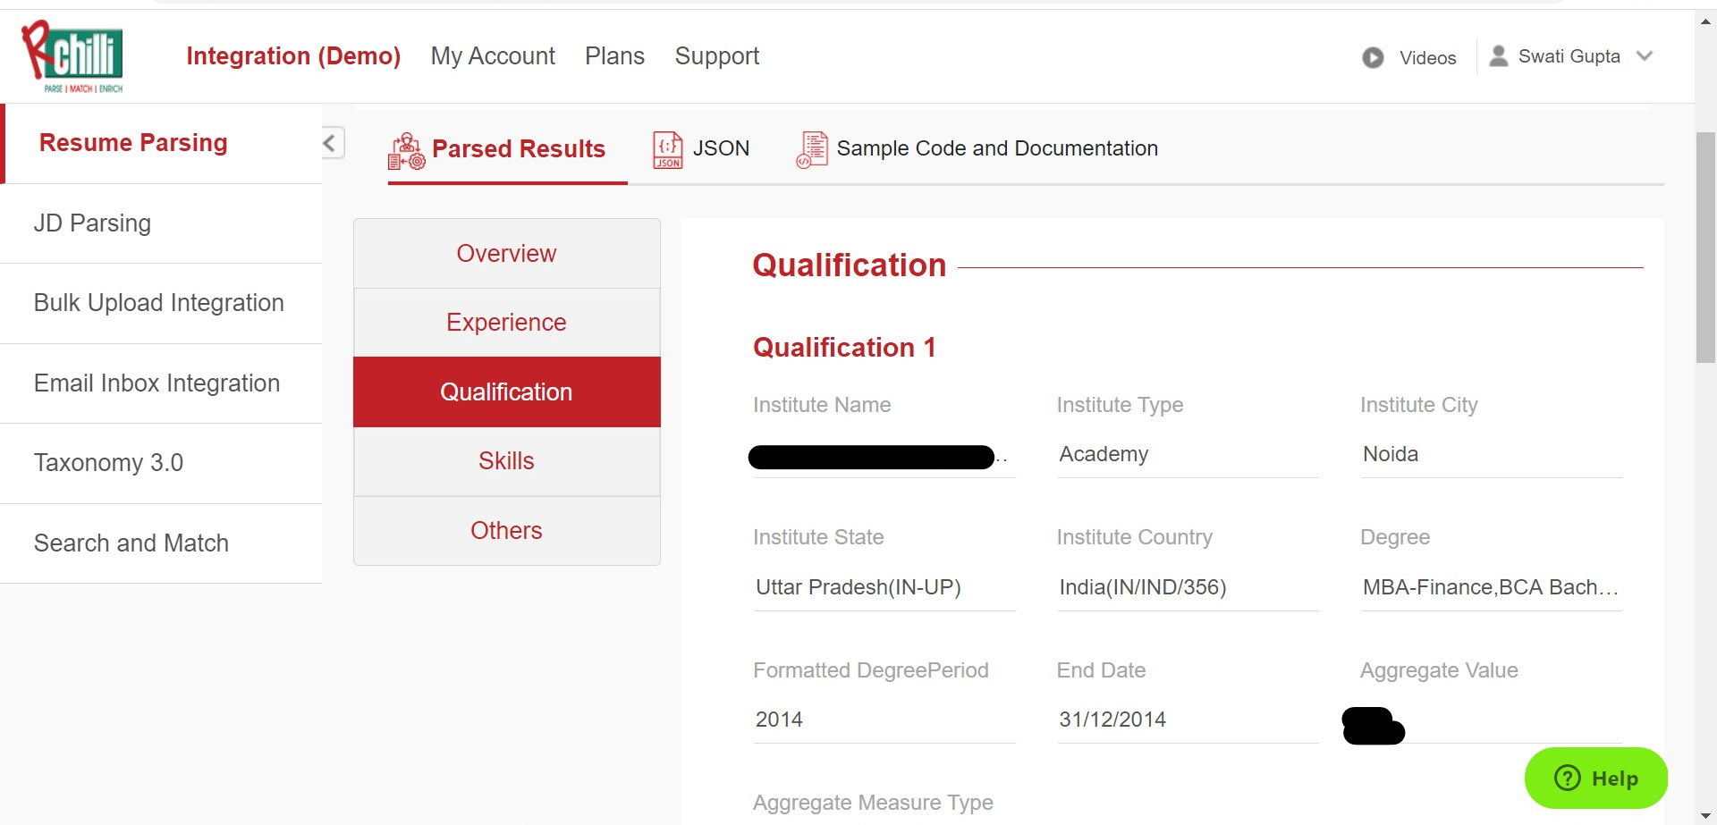Collapse the left sidebar with arrow
Viewport: 1717px width, 825px height.
pos(331,143)
